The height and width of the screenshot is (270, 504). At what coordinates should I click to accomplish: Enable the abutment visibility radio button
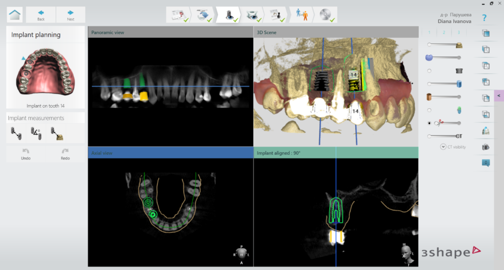tap(430, 70)
